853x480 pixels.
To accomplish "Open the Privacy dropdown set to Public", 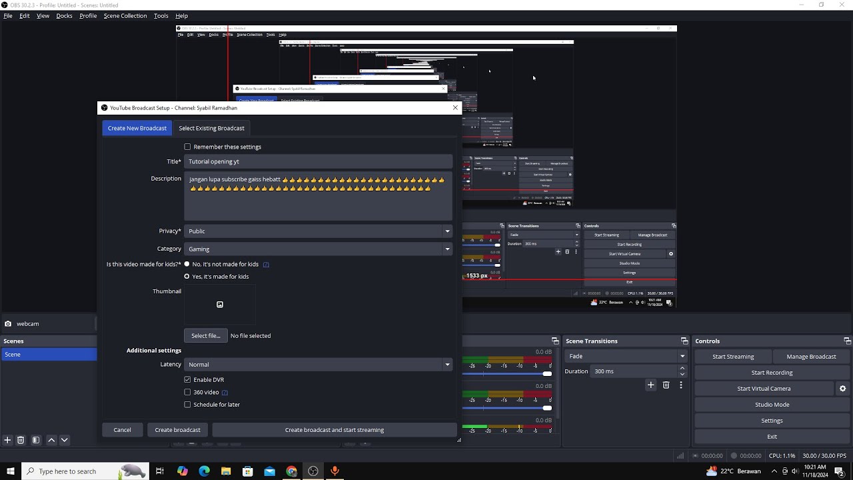I will point(318,231).
